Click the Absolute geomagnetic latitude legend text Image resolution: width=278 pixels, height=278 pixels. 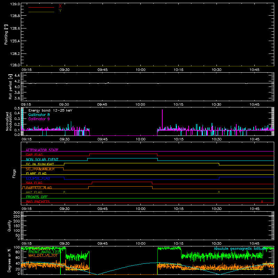[240, 249]
